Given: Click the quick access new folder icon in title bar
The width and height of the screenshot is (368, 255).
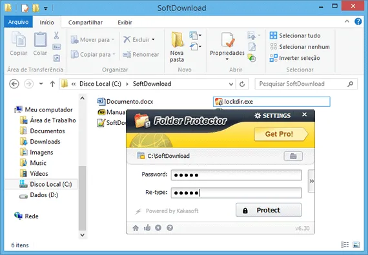Looking at the screenshot, I should click(36, 8).
